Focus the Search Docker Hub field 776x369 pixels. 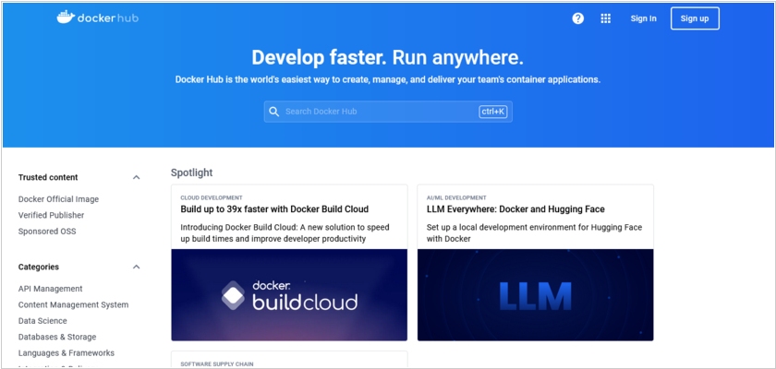click(388, 112)
